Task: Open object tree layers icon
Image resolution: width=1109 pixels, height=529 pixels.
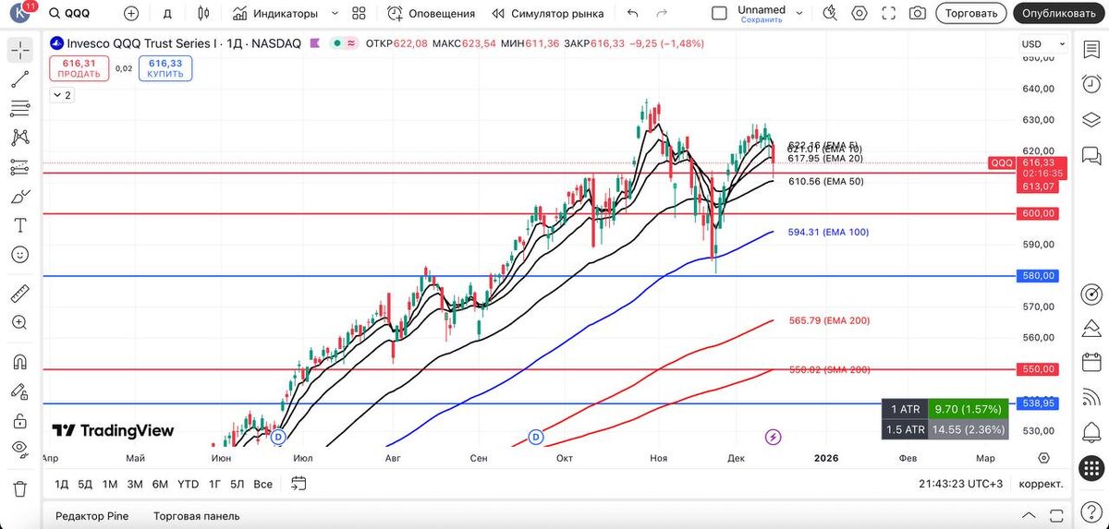Action: click(x=1091, y=120)
